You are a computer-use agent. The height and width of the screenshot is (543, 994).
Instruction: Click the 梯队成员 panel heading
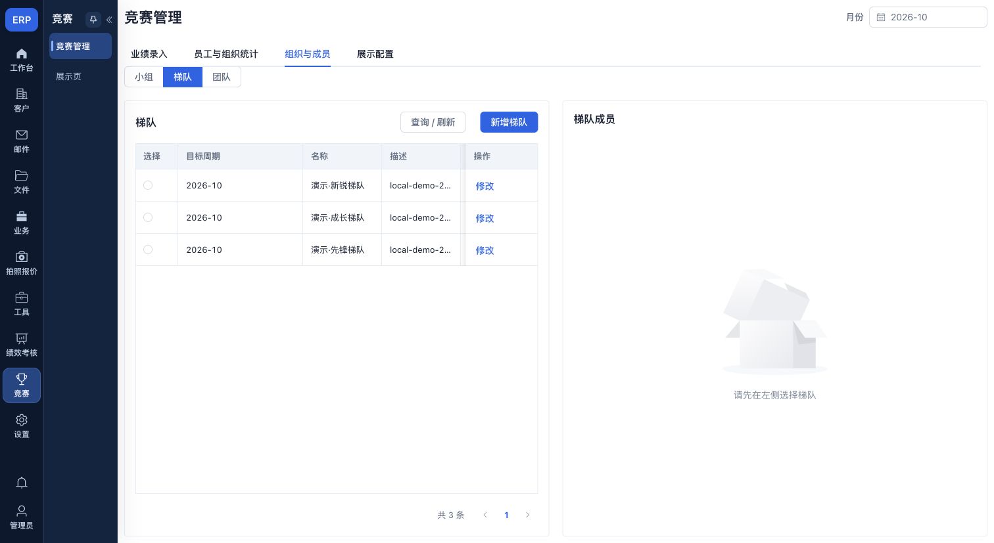[x=594, y=119]
